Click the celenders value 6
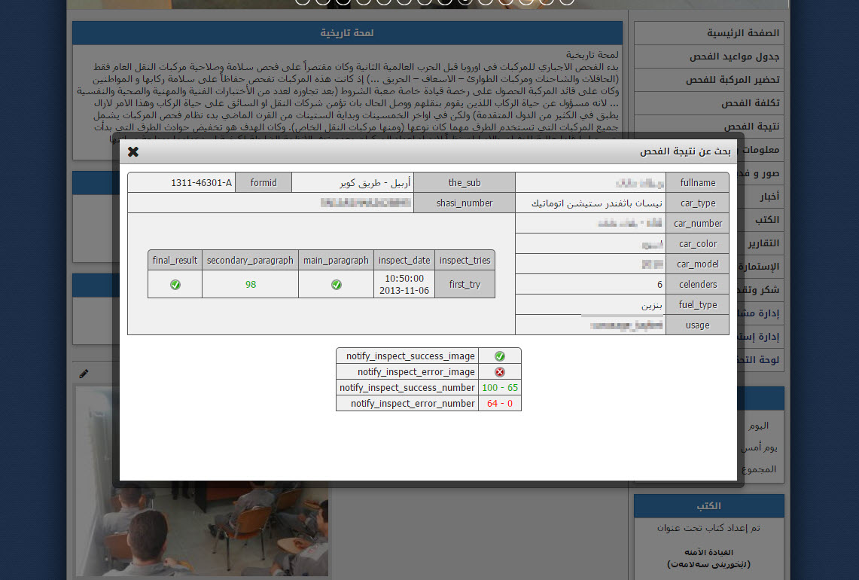859x580 pixels. 659,285
